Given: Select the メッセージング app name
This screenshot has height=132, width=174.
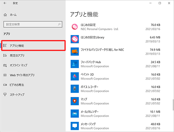Looking at the screenshot, I should [88, 124].
